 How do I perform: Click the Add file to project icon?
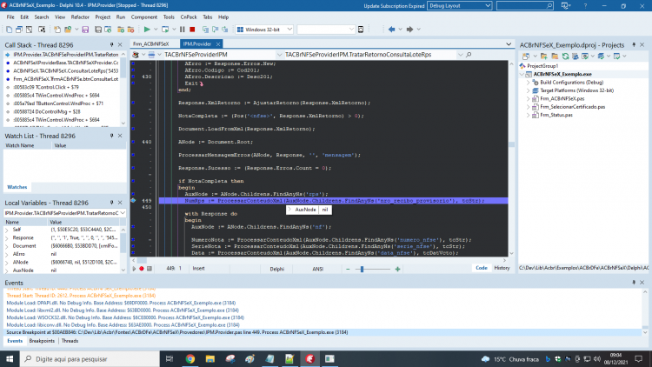(x=121, y=30)
